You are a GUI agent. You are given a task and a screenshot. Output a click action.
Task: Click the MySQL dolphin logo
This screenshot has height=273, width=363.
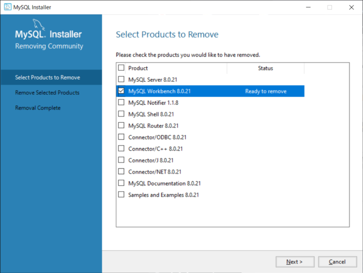coord(40,25)
